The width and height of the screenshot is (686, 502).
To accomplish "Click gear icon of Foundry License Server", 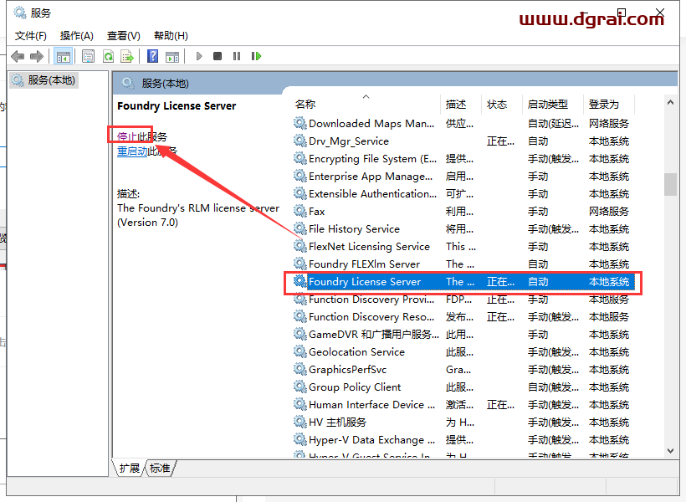I will coord(300,281).
